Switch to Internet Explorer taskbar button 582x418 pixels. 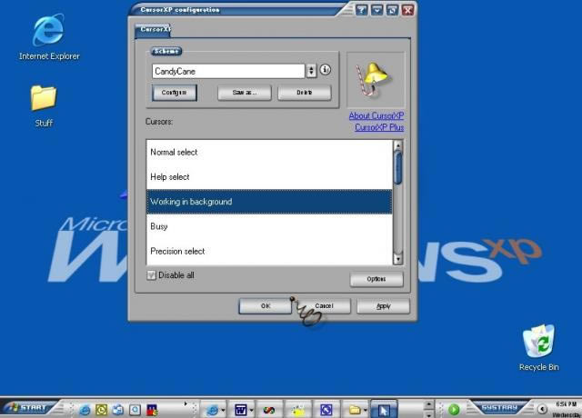coord(212,410)
